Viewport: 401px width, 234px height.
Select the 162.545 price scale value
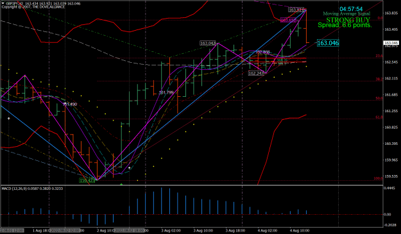point(391,62)
